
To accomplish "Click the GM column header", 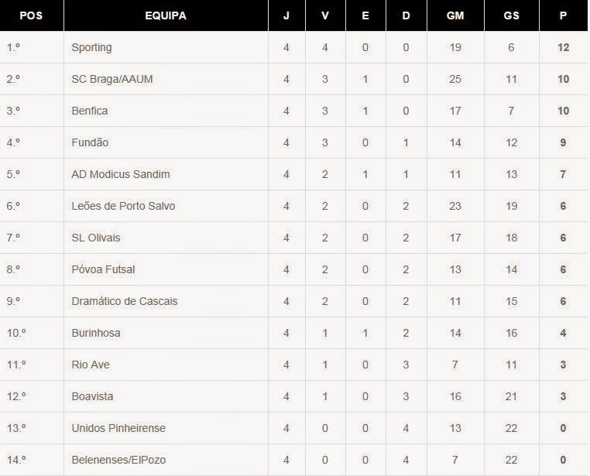I will (455, 15).
